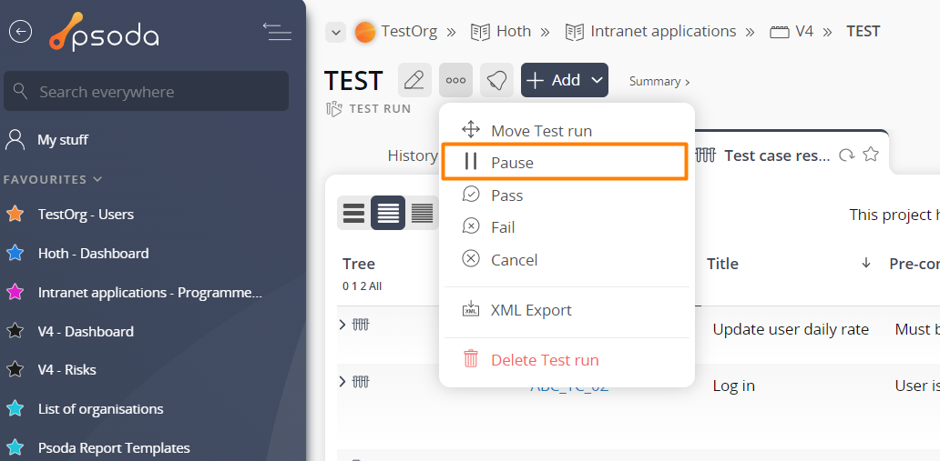Expand the Log in row

342,381
